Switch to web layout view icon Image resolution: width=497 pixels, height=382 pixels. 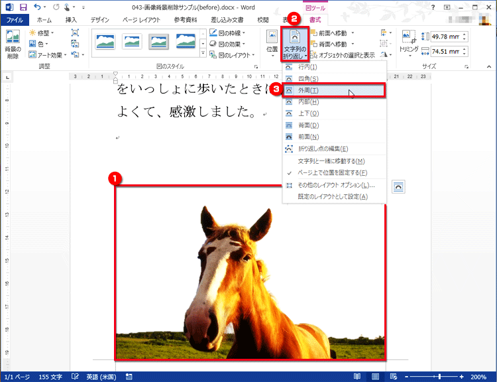pyautogui.click(x=394, y=377)
